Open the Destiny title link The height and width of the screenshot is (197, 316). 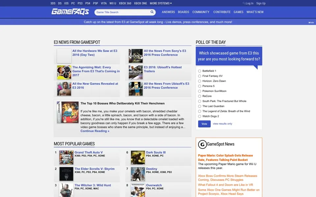pyautogui.click(x=151, y=169)
